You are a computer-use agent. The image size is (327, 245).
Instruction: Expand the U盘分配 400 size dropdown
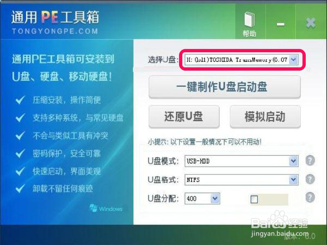pos(215,198)
